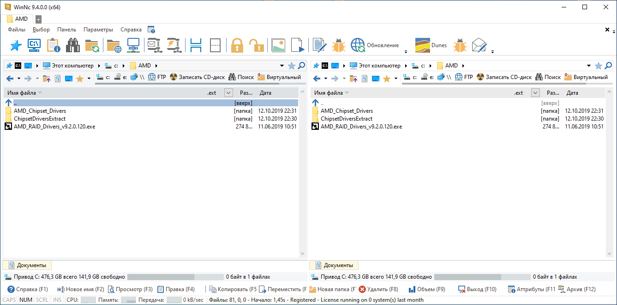Click the Обновление update globe button
Screen dimensions: 617x305
(x=375, y=45)
